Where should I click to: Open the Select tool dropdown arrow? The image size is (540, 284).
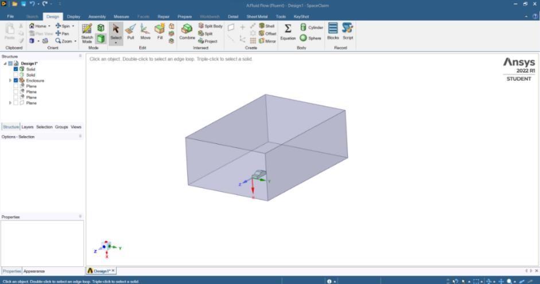[x=116, y=43]
